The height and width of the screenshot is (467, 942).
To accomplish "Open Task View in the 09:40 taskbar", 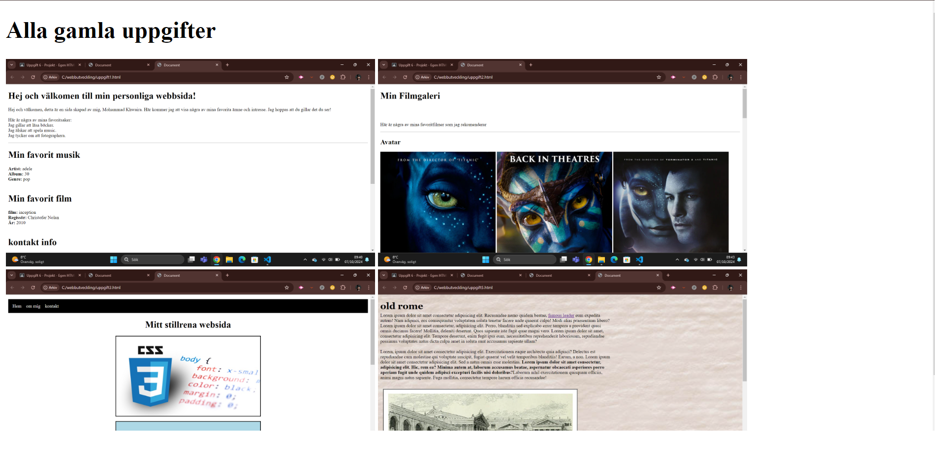I will tap(191, 260).
